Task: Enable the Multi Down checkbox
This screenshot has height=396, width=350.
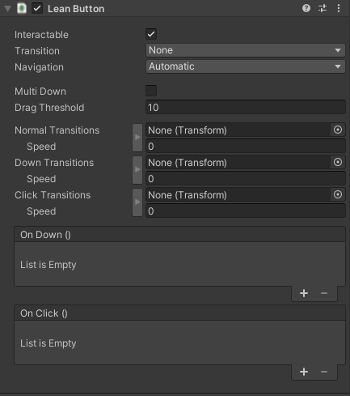Action: click(x=151, y=91)
